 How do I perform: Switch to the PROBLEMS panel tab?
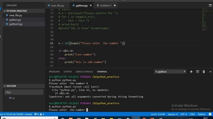[x=54, y=72]
